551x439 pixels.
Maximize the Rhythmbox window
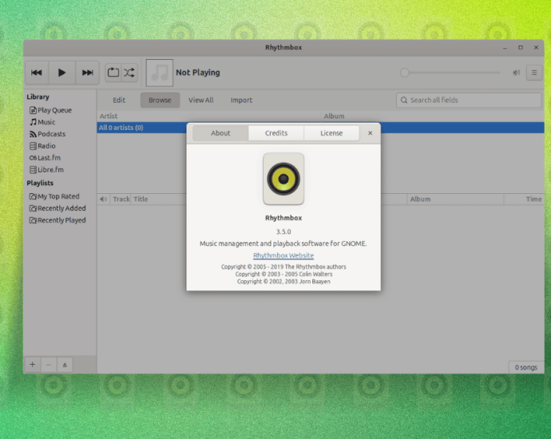click(x=521, y=48)
